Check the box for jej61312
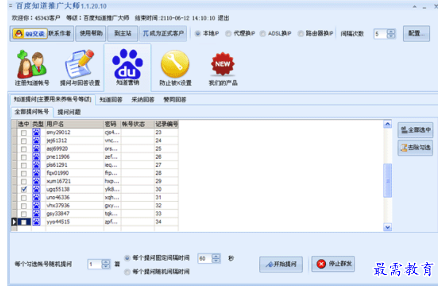Image resolution: width=438 pixels, height=286 pixels. [x=24, y=141]
